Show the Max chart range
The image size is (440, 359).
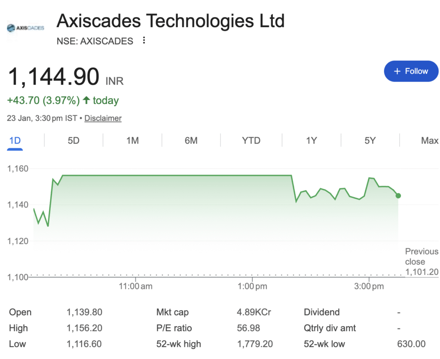429,141
